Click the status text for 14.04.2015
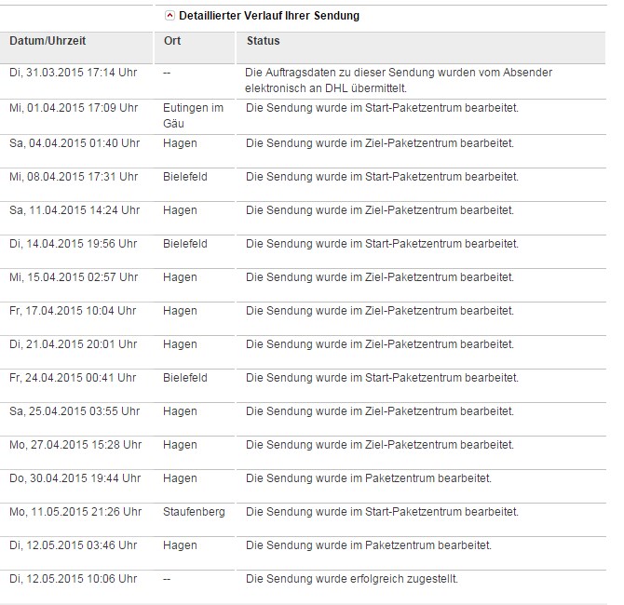This screenshot has width=624, height=605. (382, 244)
